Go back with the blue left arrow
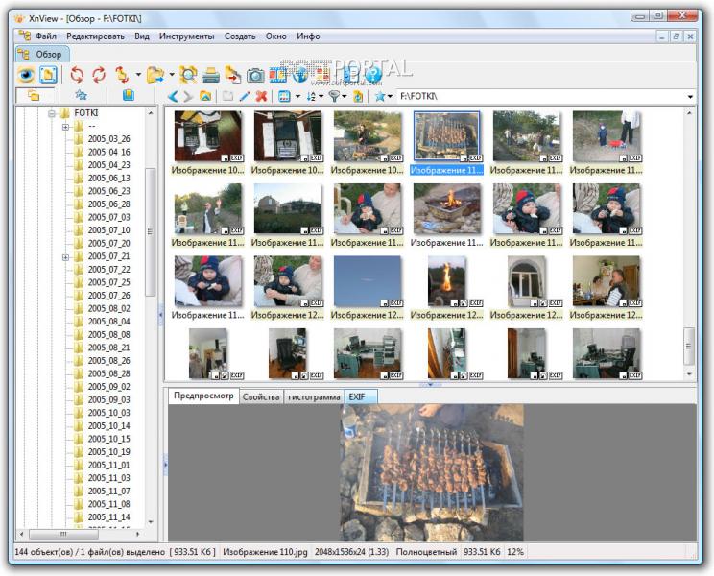The width and height of the screenshot is (714, 576). 173,96
